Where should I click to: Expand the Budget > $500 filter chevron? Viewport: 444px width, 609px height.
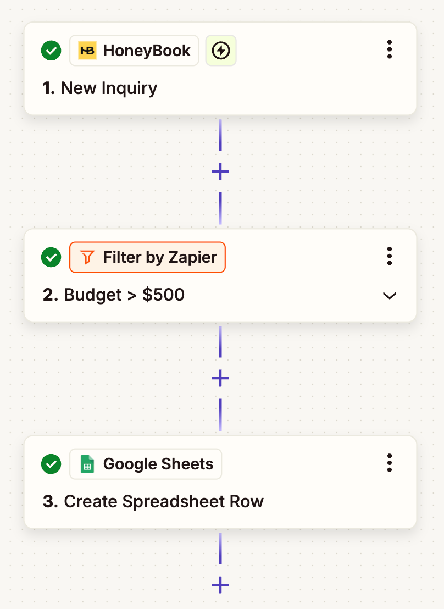(389, 296)
